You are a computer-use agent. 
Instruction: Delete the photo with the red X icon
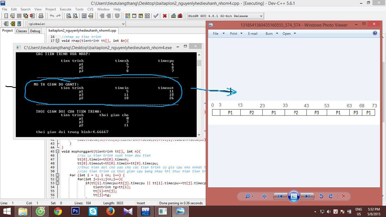pos(344,196)
